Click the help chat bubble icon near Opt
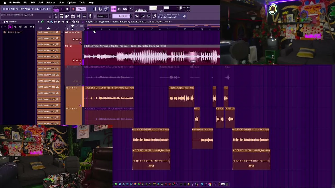This screenshot has height=188, width=335. point(154,16)
